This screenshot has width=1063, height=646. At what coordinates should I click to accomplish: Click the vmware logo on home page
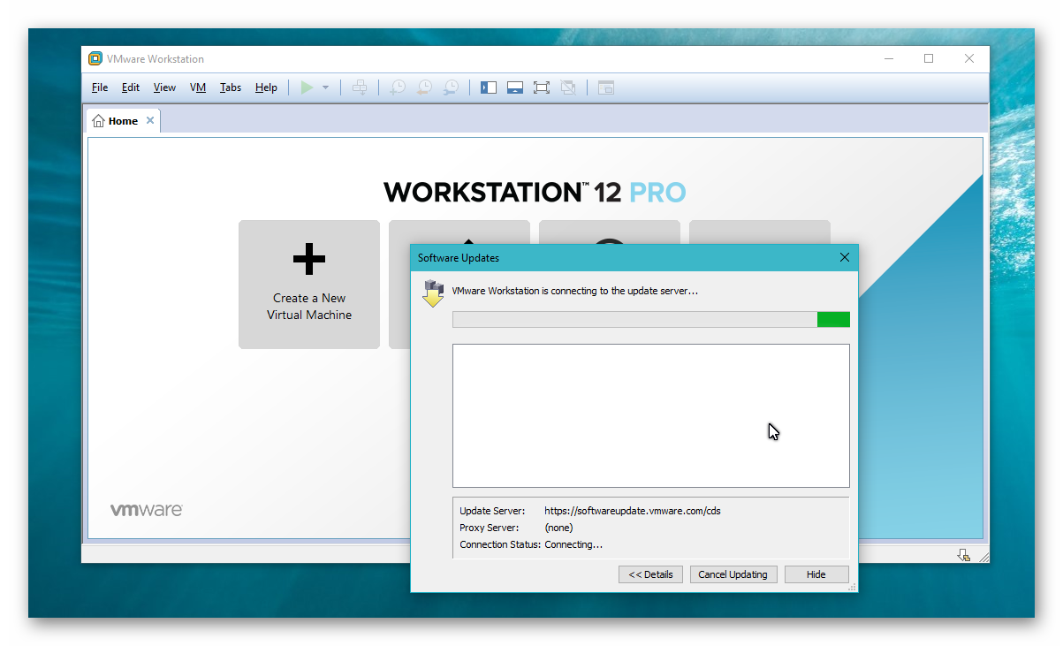(147, 510)
